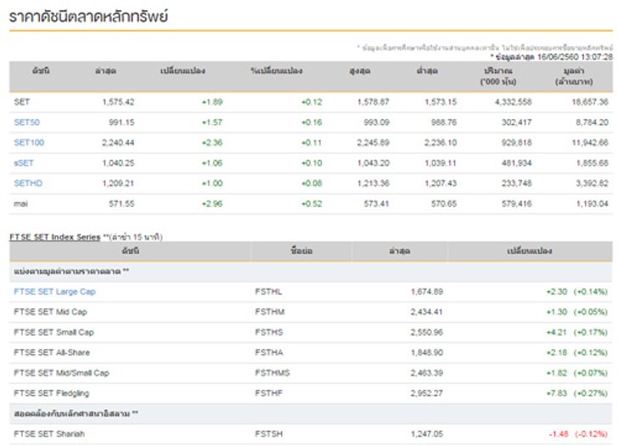
Task: Select All-Share value 1,848.90
Action: tap(427, 352)
